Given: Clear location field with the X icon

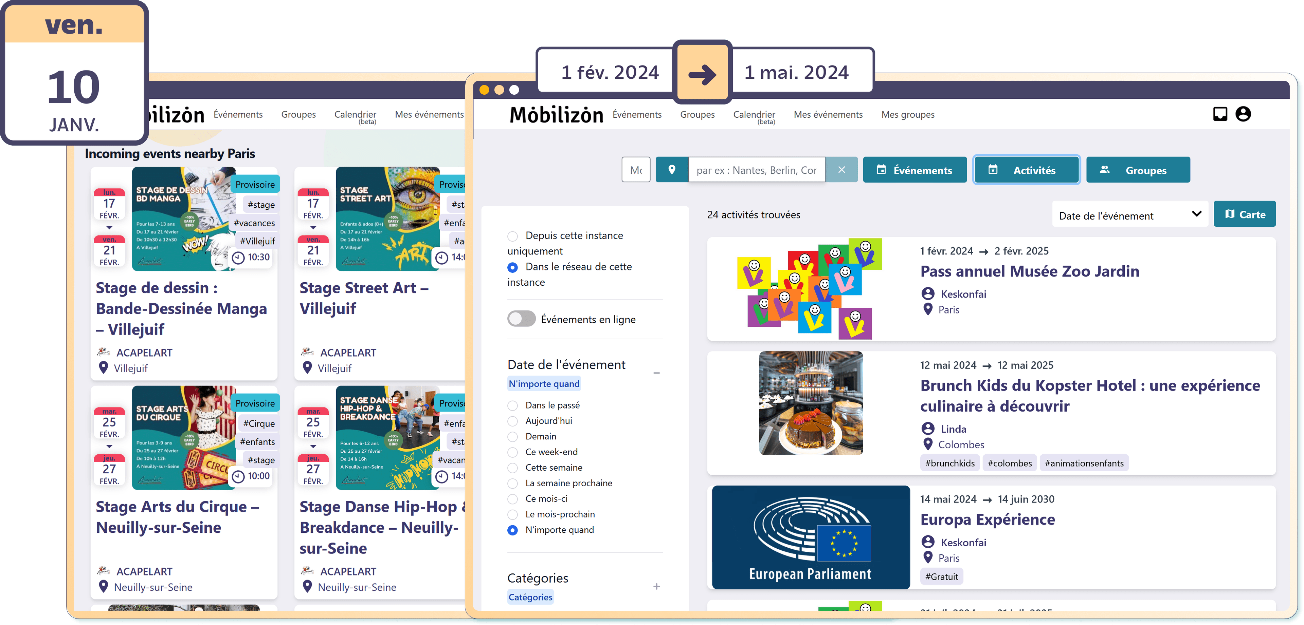Looking at the screenshot, I should tap(841, 170).
